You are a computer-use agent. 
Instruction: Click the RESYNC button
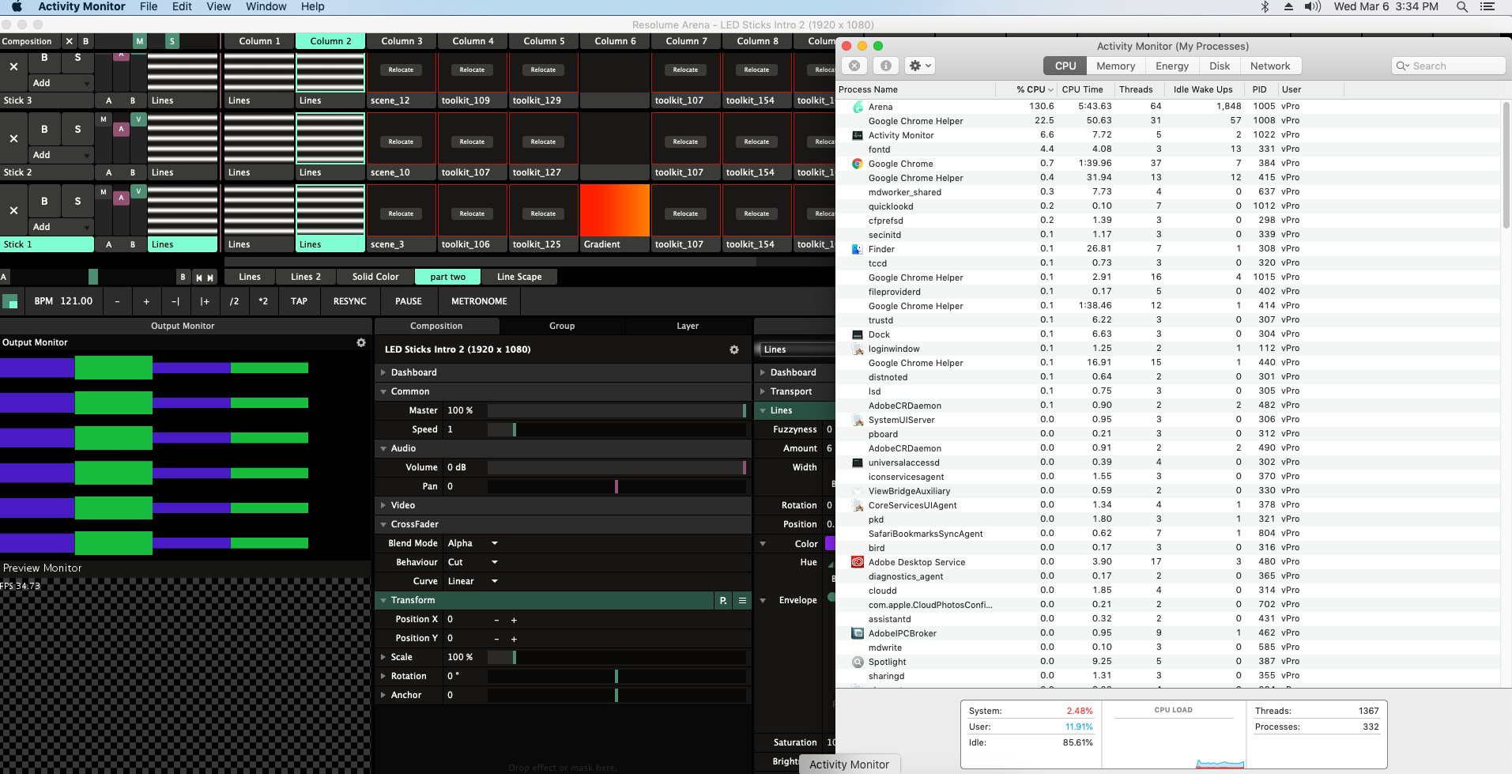click(x=349, y=301)
